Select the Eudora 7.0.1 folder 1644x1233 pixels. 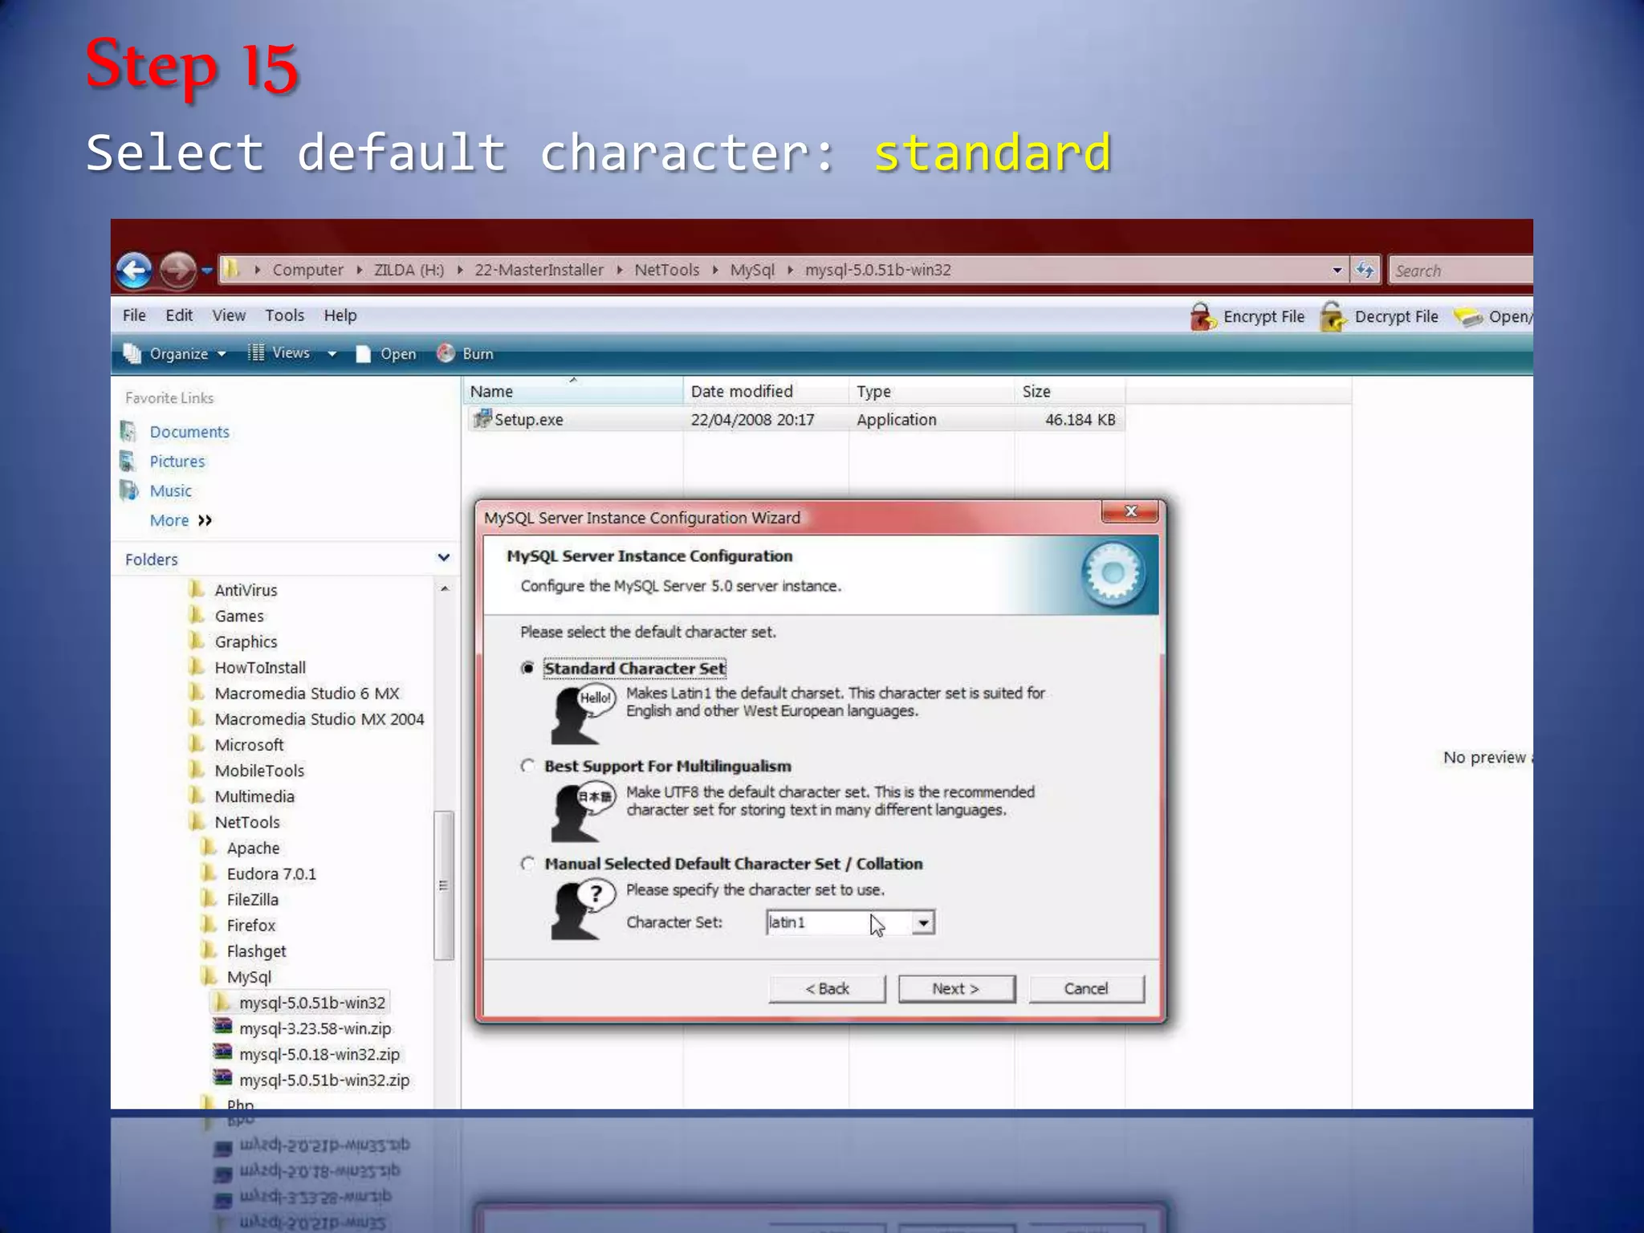coord(271,873)
